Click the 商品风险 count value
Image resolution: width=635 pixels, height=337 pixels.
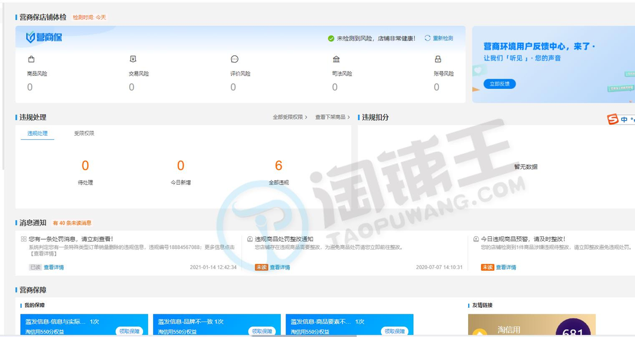[30, 87]
